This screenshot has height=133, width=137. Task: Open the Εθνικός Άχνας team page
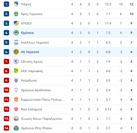[x=32, y=61]
